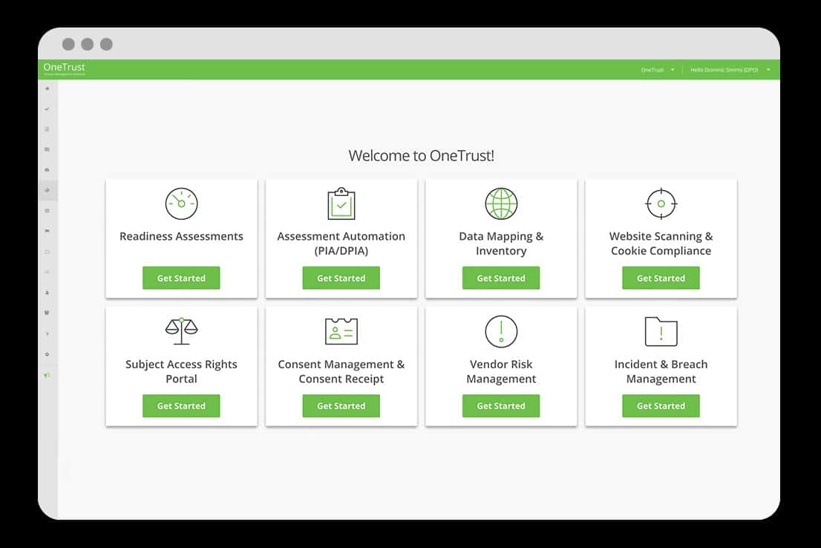Click the Incident & Breach folder icon

661,331
